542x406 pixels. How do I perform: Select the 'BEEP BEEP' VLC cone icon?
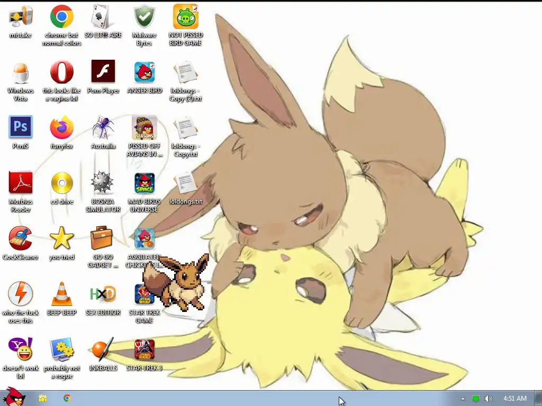(61, 294)
